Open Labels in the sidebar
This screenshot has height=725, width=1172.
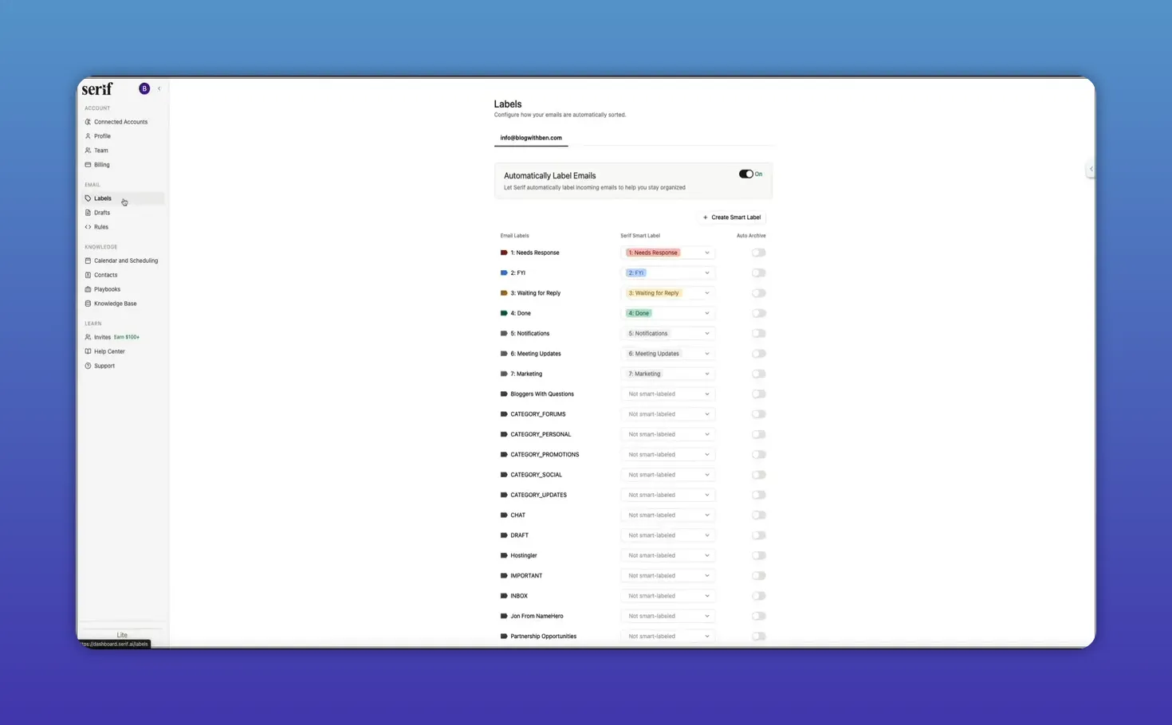point(124,198)
